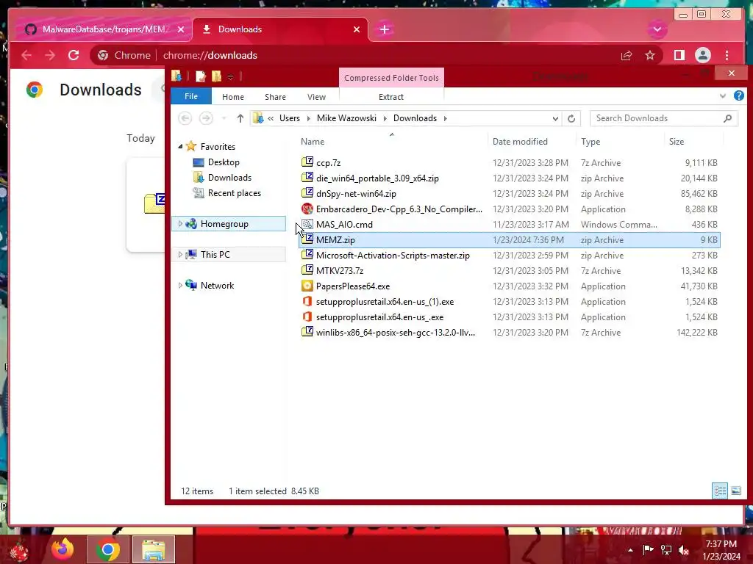Click Explorer back navigation button

[185, 118]
